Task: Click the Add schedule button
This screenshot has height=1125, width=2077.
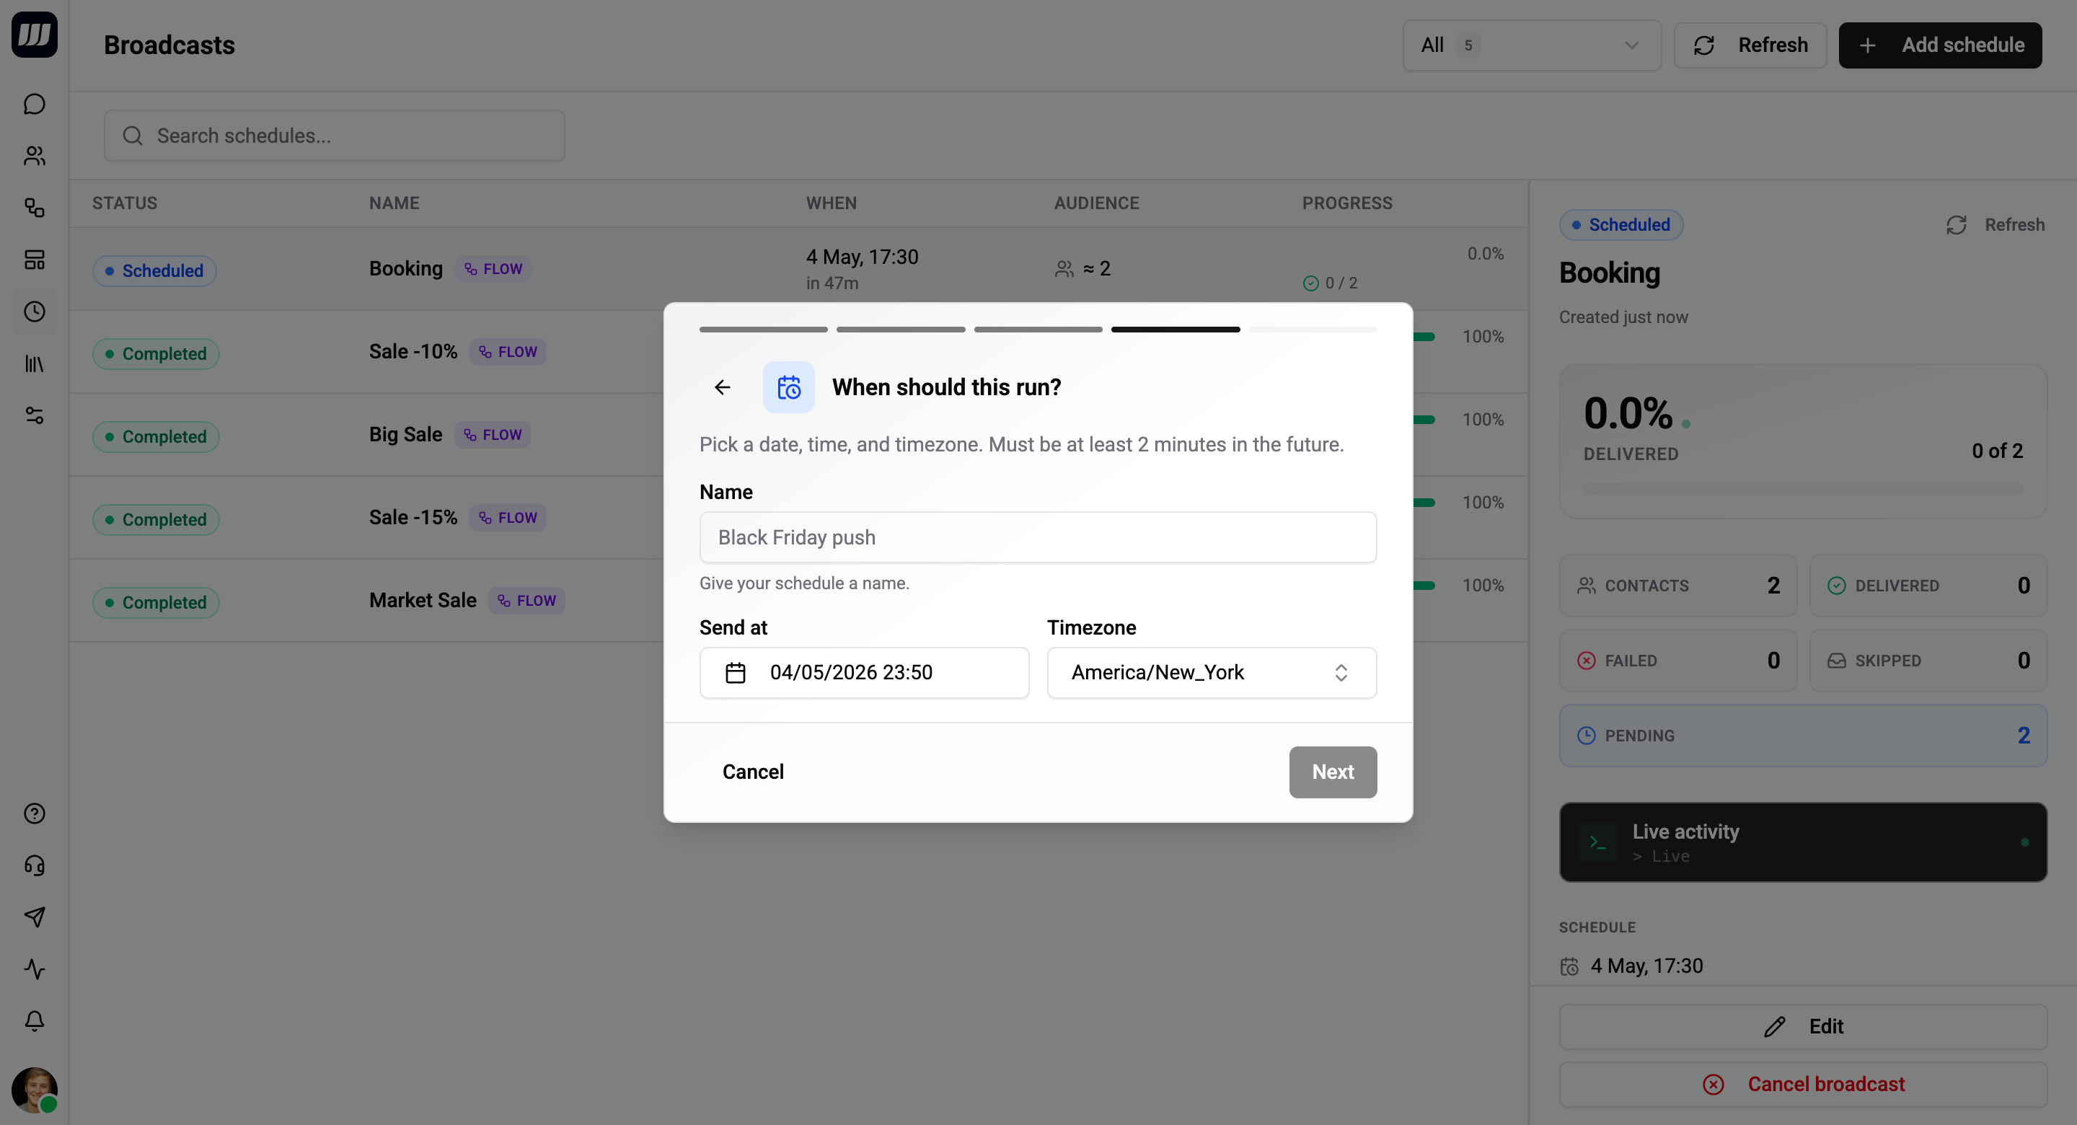Action: tap(1939, 45)
